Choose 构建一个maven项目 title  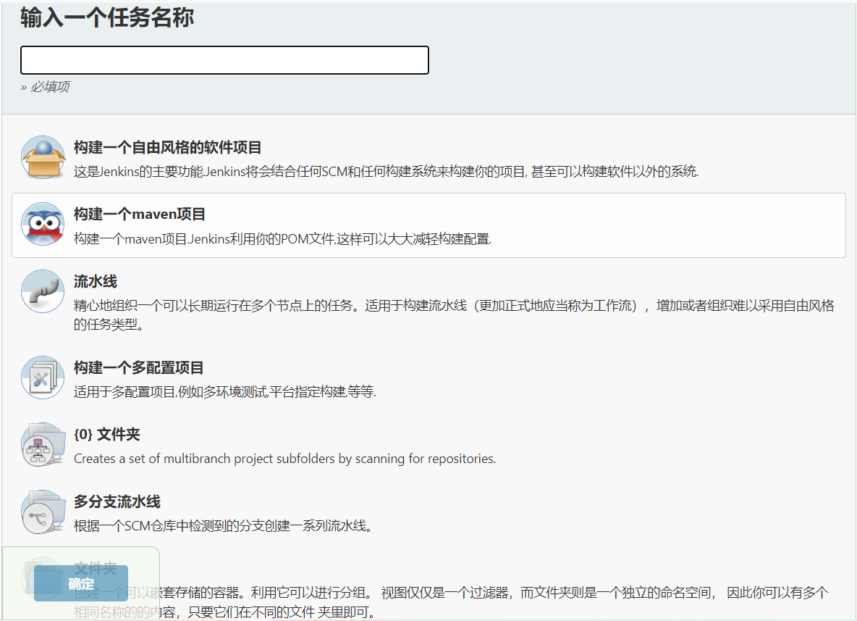140,214
